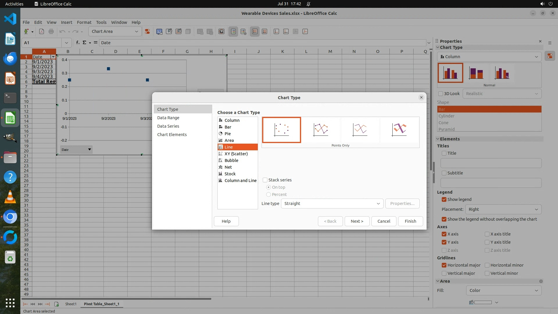
Task: Click the Next > button
Action: pos(357,221)
